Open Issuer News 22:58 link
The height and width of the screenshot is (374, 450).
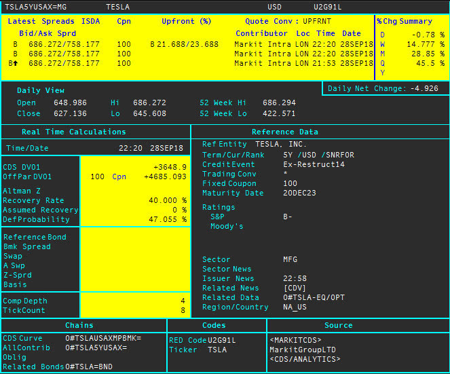pyautogui.click(x=295, y=278)
